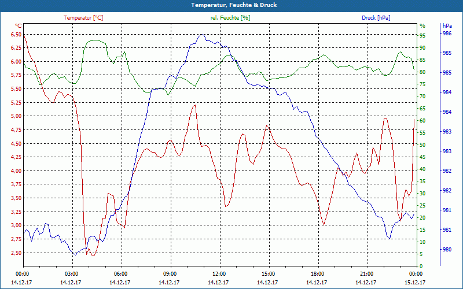Image resolution: width=463 pixels, height=289 pixels.
Task: Click the '4,00' temperature tick label
Action: coord(16,171)
